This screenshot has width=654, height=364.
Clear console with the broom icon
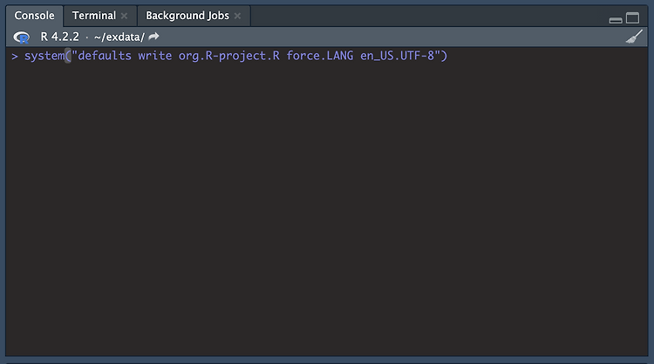coord(634,37)
